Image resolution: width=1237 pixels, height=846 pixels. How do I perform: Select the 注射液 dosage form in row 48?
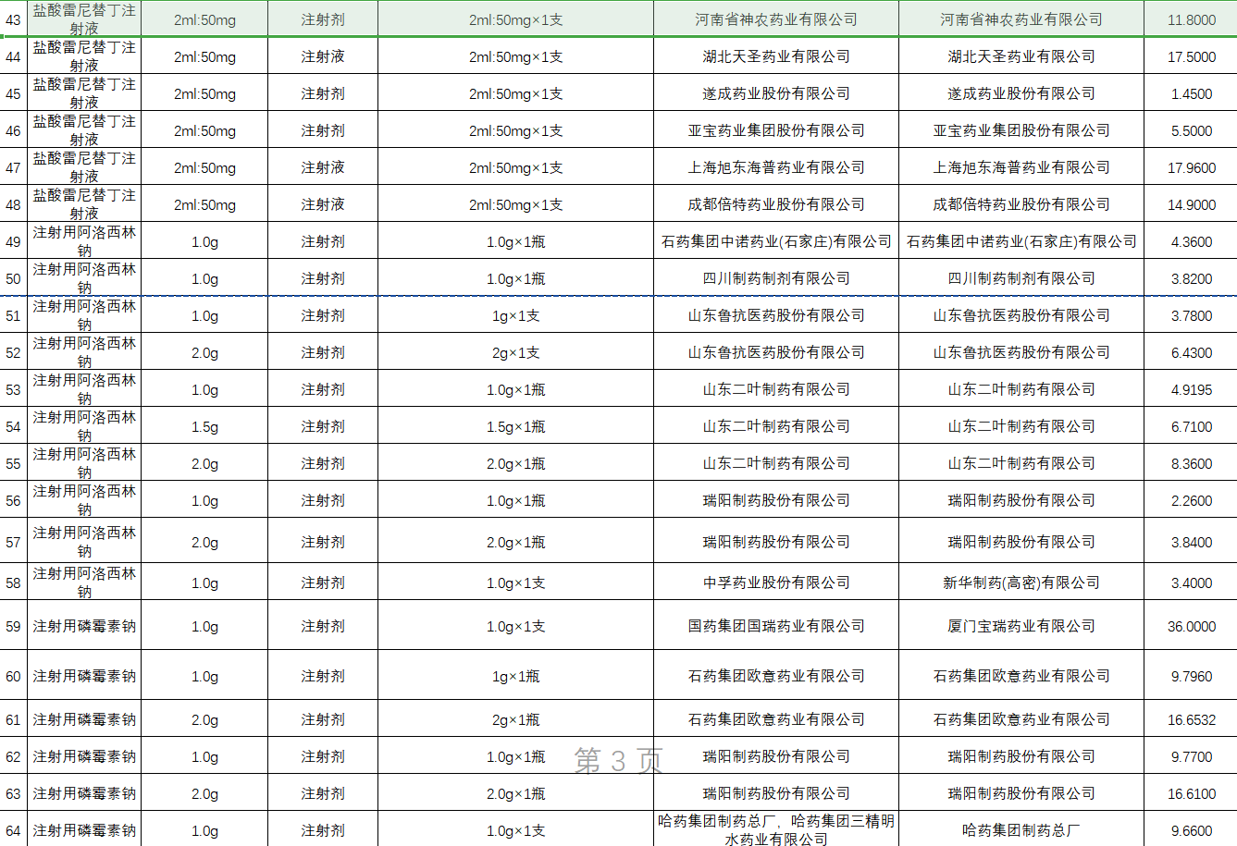pos(323,204)
